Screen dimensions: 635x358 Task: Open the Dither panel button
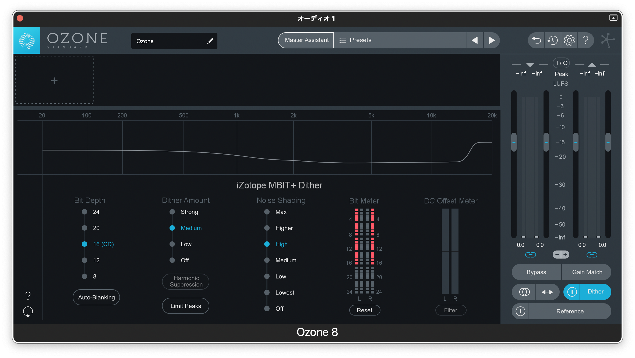[595, 292]
